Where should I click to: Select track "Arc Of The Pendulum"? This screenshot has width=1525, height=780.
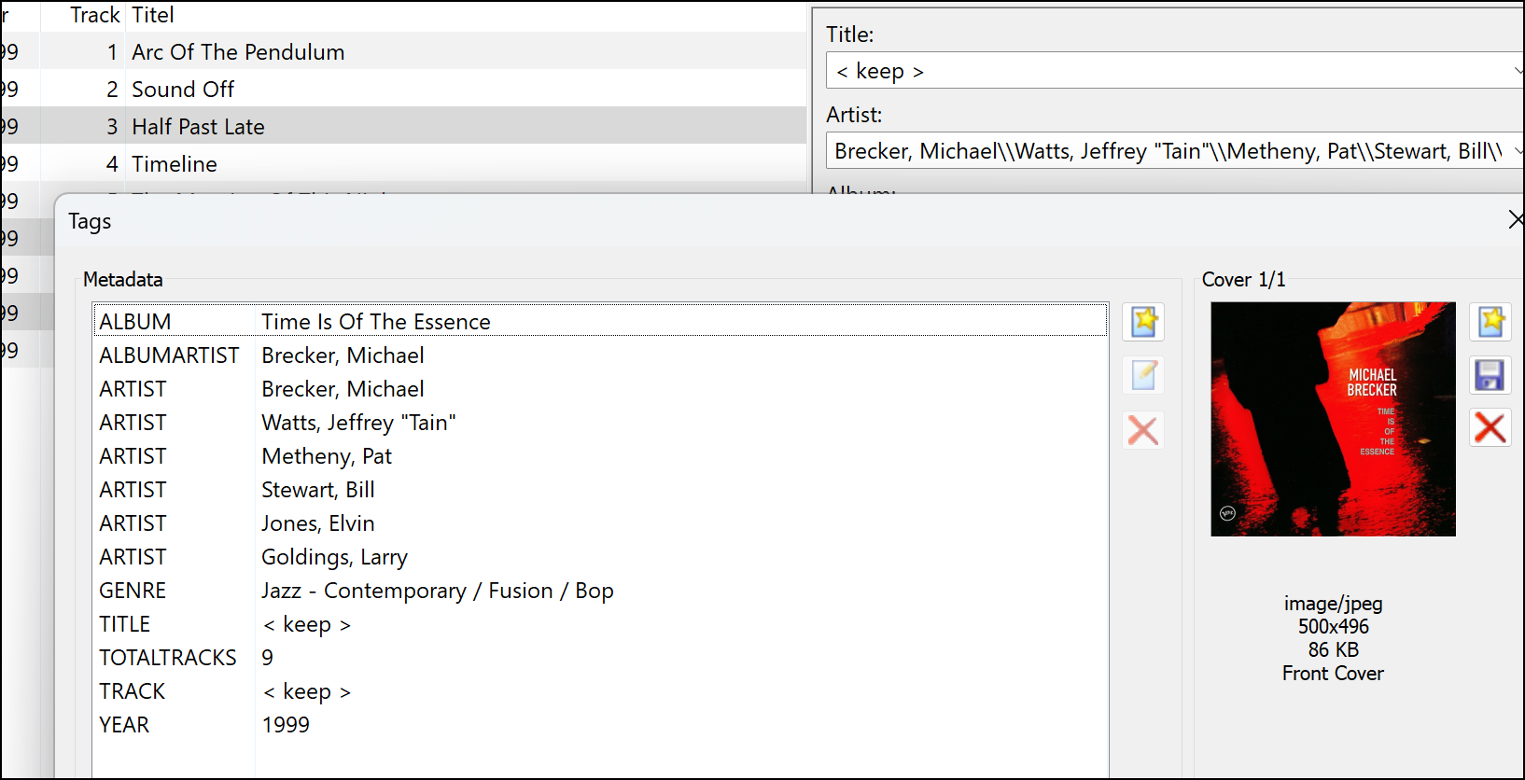click(x=238, y=52)
